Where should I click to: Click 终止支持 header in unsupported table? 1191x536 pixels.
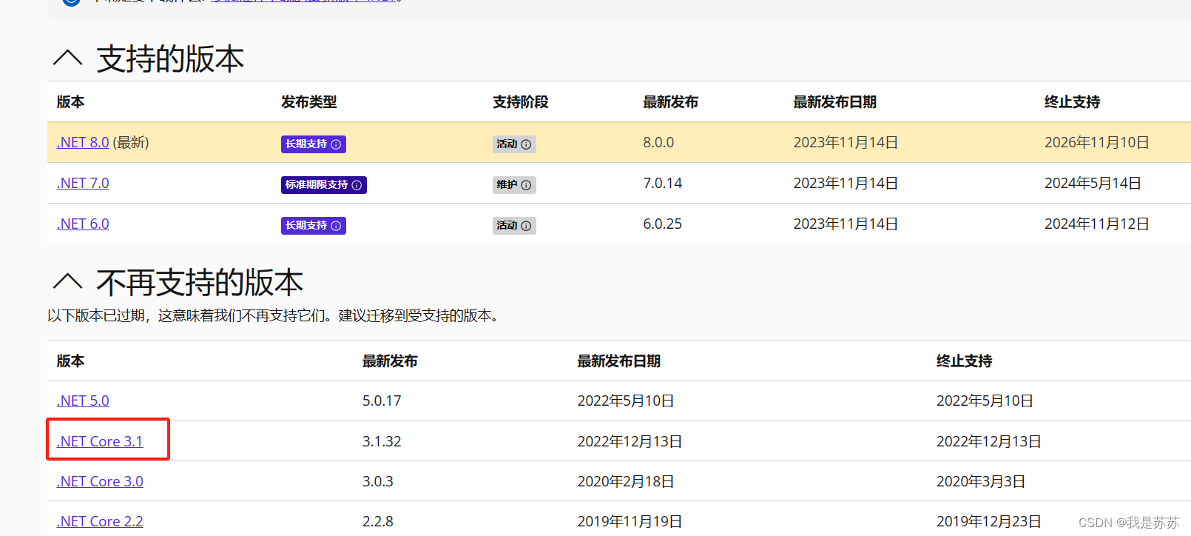pos(965,361)
